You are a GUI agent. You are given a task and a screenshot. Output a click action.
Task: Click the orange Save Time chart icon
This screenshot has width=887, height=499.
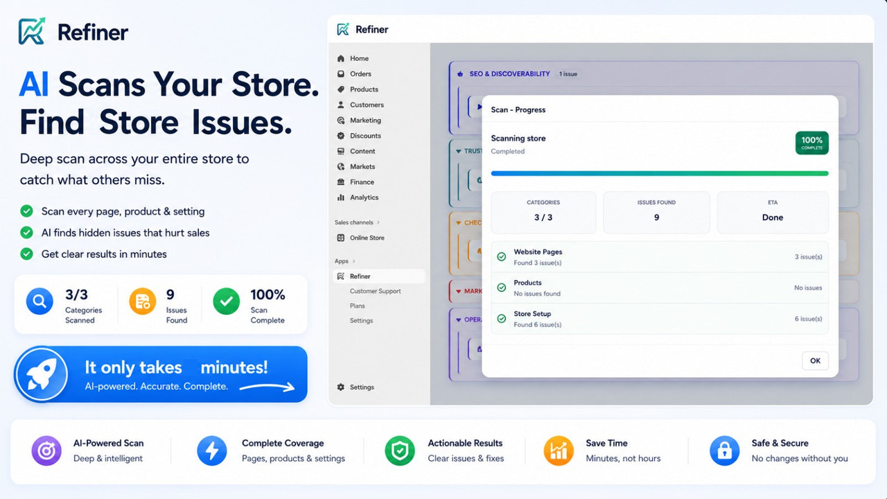pos(558,451)
